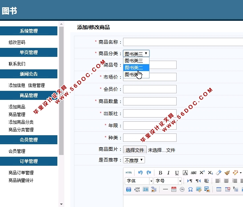Apply font border with boxed A icon
This screenshot has width=243, height=207.
pos(185,173)
